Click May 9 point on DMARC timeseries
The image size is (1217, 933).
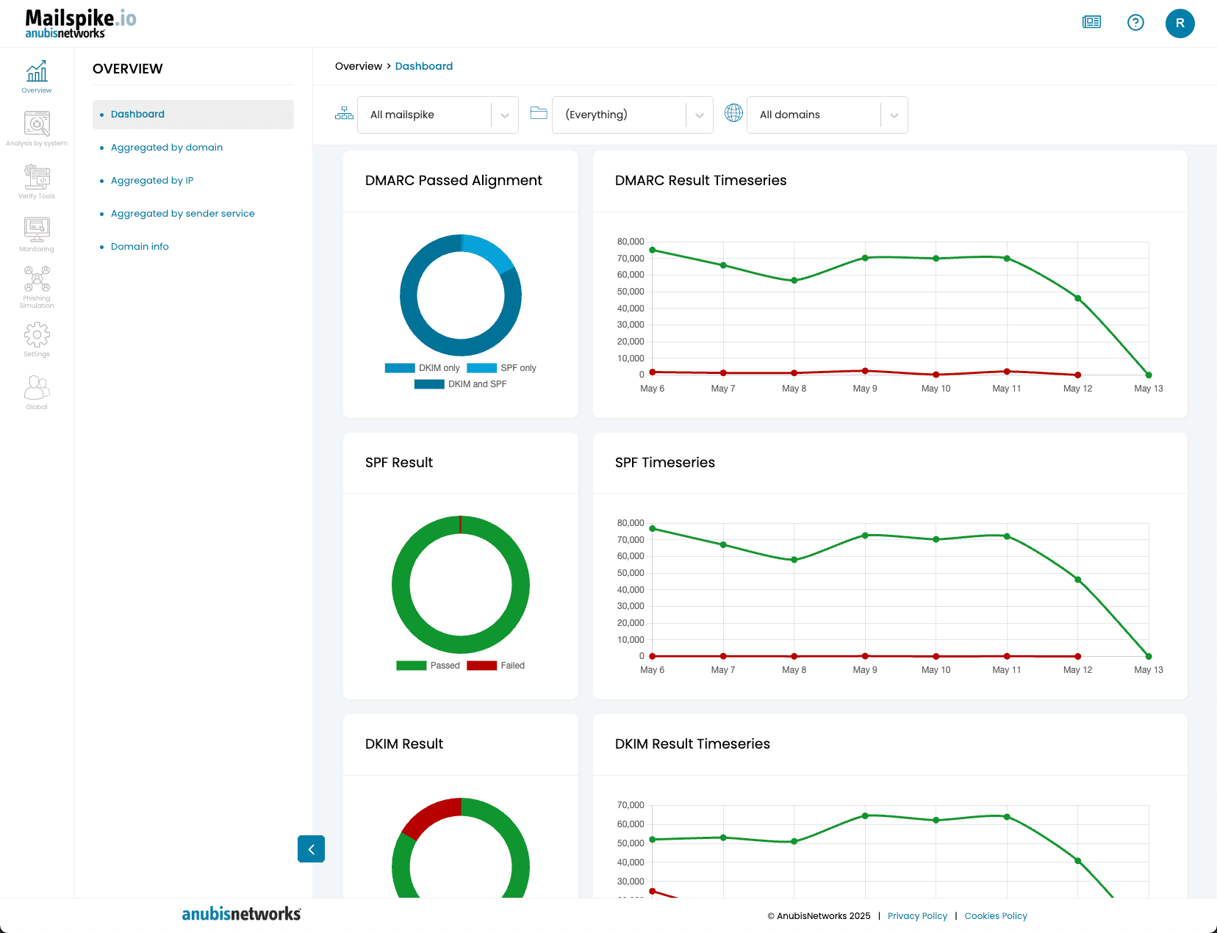[865, 258]
